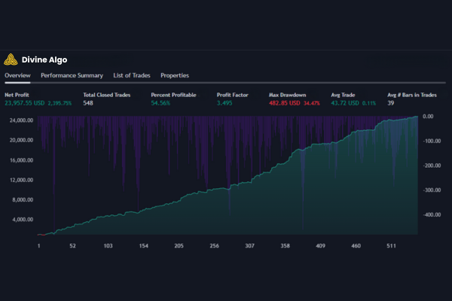The image size is (452, 301).
Task: Click trade number 103 on the x-axis
Action: [108, 245]
